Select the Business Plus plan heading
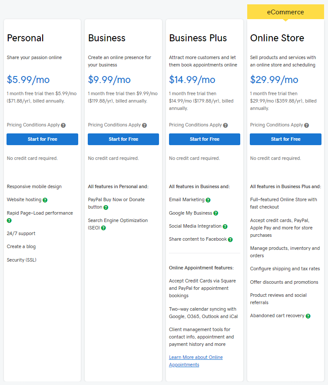 198,38
